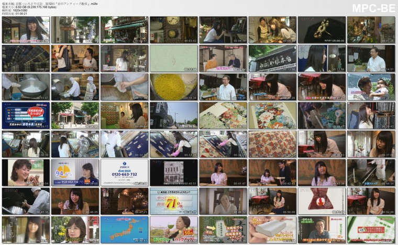
Task: Select the white pillow commercial thumbnail
Action: pos(272,230)
